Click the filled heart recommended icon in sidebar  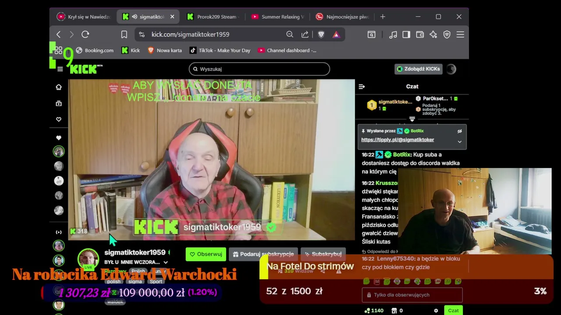click(x=59, y=138)
